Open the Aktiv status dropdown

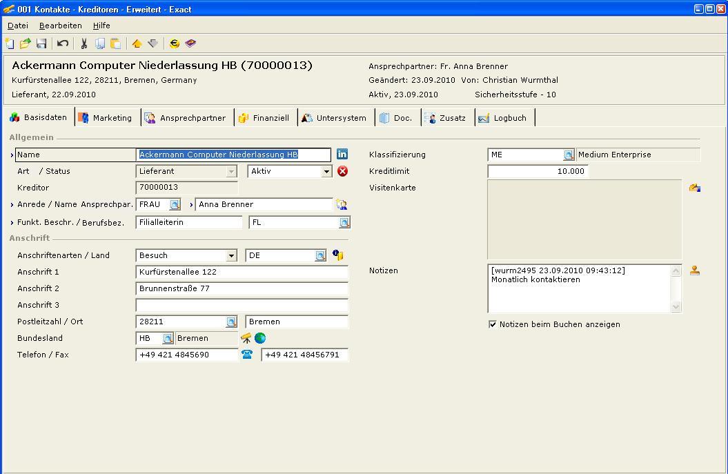[x=327, y=172]
